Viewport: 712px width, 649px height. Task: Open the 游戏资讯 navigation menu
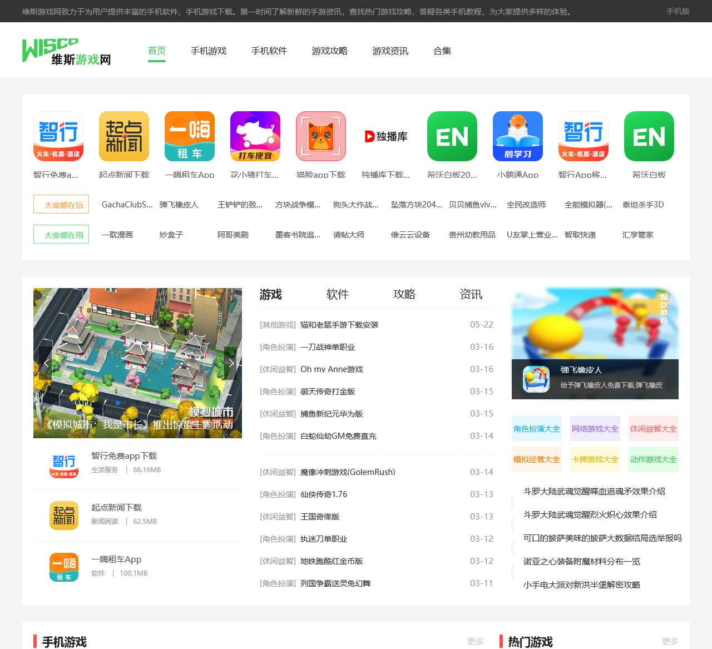[x=390, y=51]
